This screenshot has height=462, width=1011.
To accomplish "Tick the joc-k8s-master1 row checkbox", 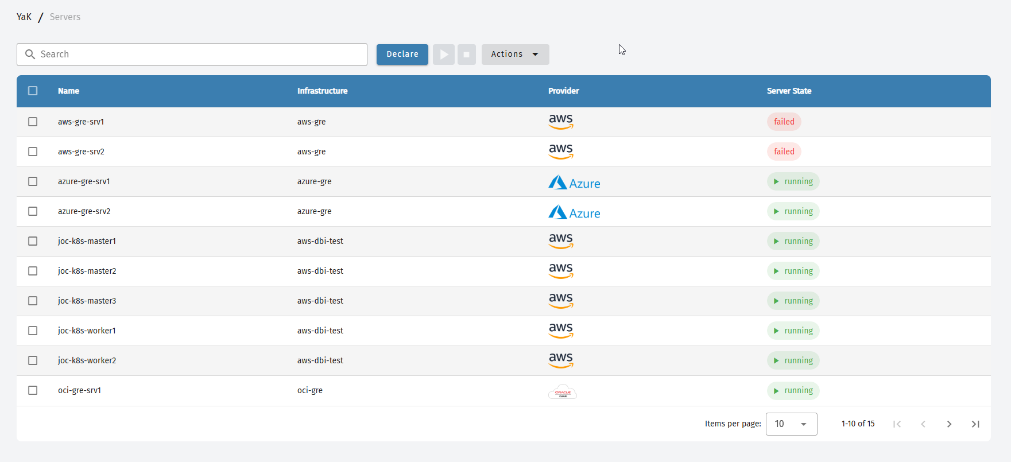I will tap(33, 241).
